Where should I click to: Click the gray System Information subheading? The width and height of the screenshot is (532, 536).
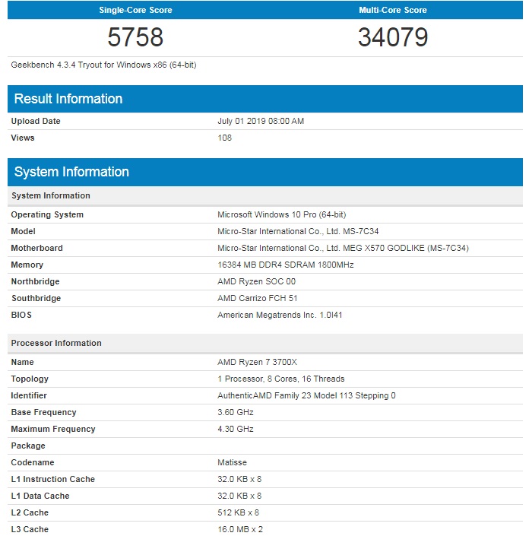pyautogui.click(x=265, y=195)
